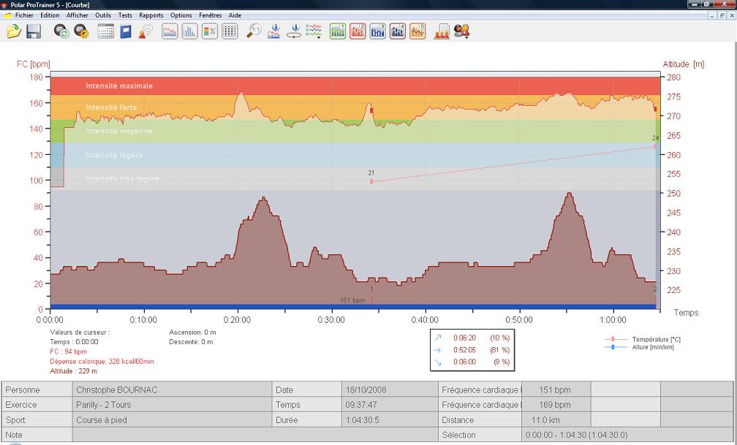Click the open folder icon in toolbar

tap(14, 31)
